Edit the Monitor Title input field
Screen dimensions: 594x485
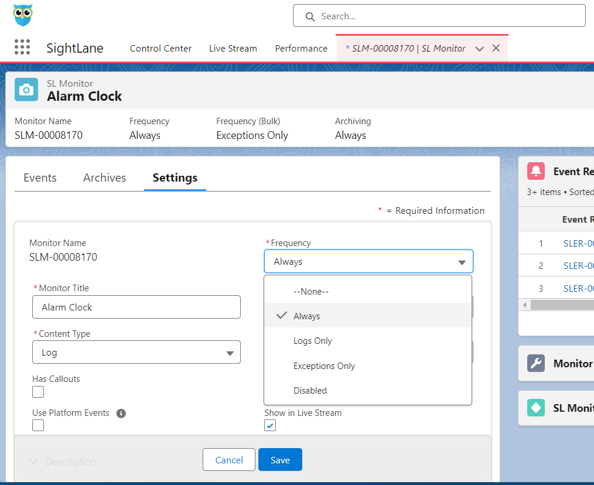136,307
